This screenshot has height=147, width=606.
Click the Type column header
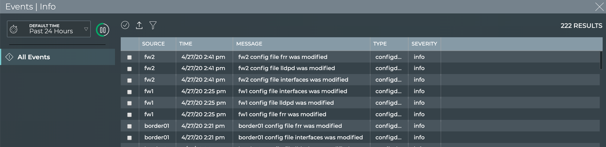pos(380,44)
